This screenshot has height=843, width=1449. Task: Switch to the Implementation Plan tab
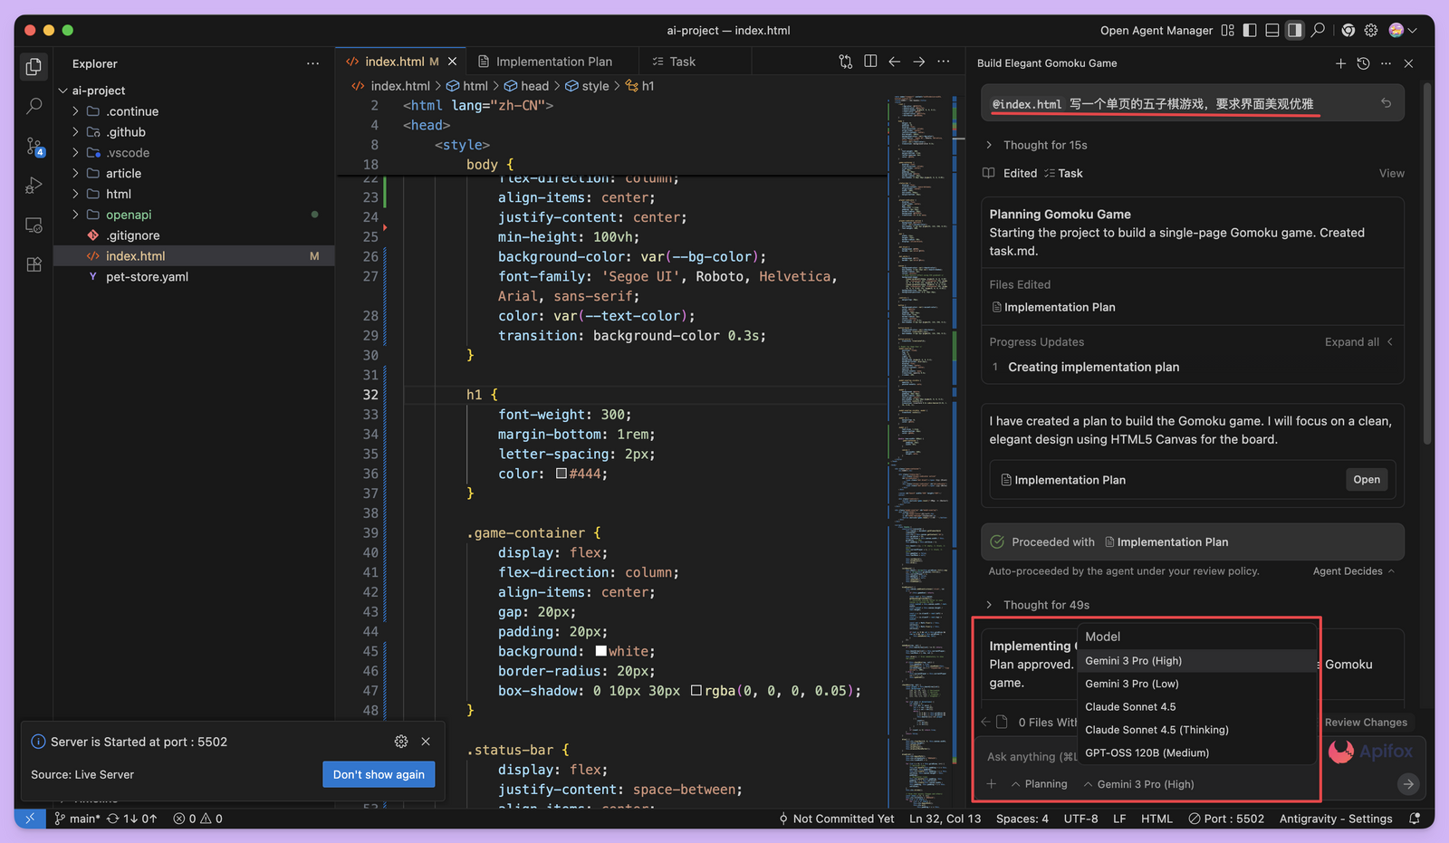(553, 62)
